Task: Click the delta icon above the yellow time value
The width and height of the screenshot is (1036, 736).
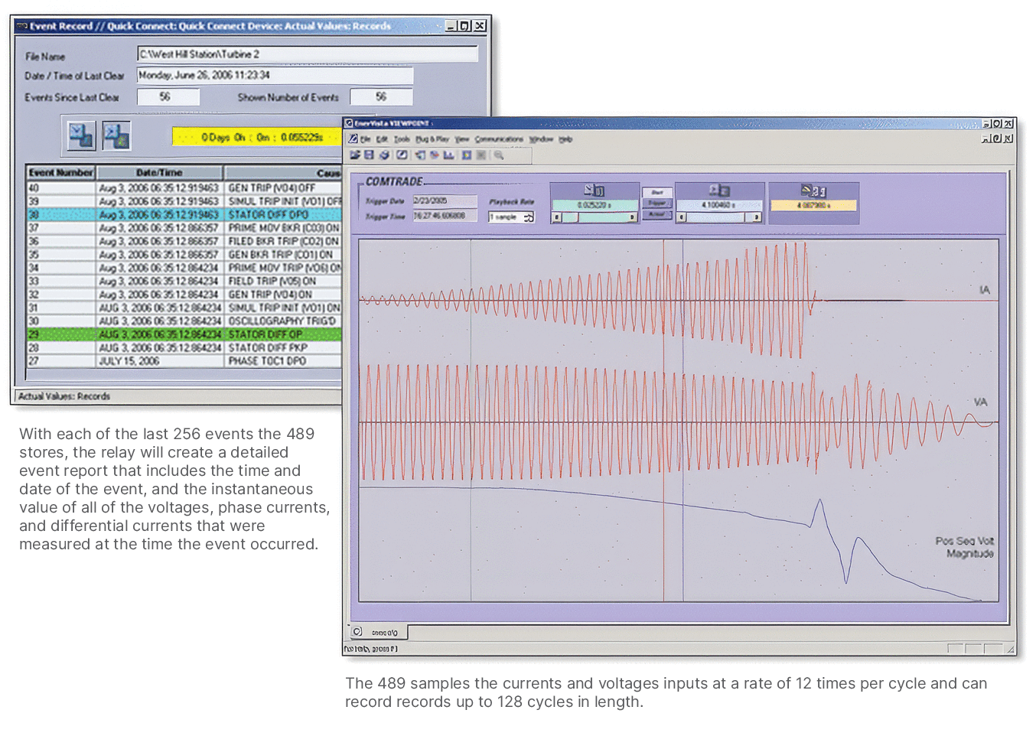Action: click(813, 190)
